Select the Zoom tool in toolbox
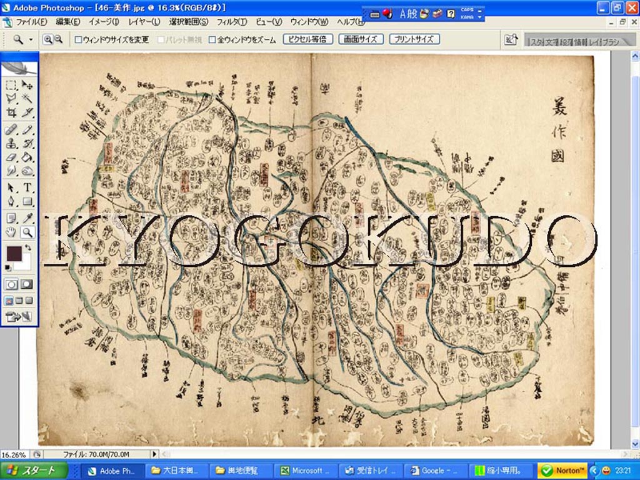Image resolution: width=640 pixels, height=480 pixels. pyautogui.click(x=27, y=232)
